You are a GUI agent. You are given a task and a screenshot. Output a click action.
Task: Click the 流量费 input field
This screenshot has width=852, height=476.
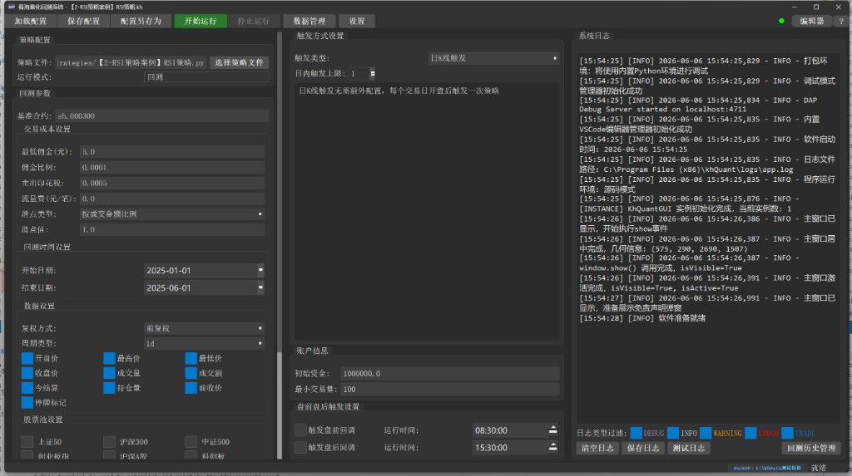click(x=172, y=199)
